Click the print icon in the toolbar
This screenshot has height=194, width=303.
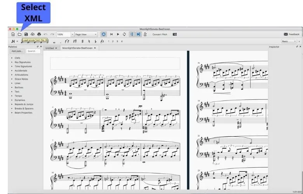pos(39,35)
